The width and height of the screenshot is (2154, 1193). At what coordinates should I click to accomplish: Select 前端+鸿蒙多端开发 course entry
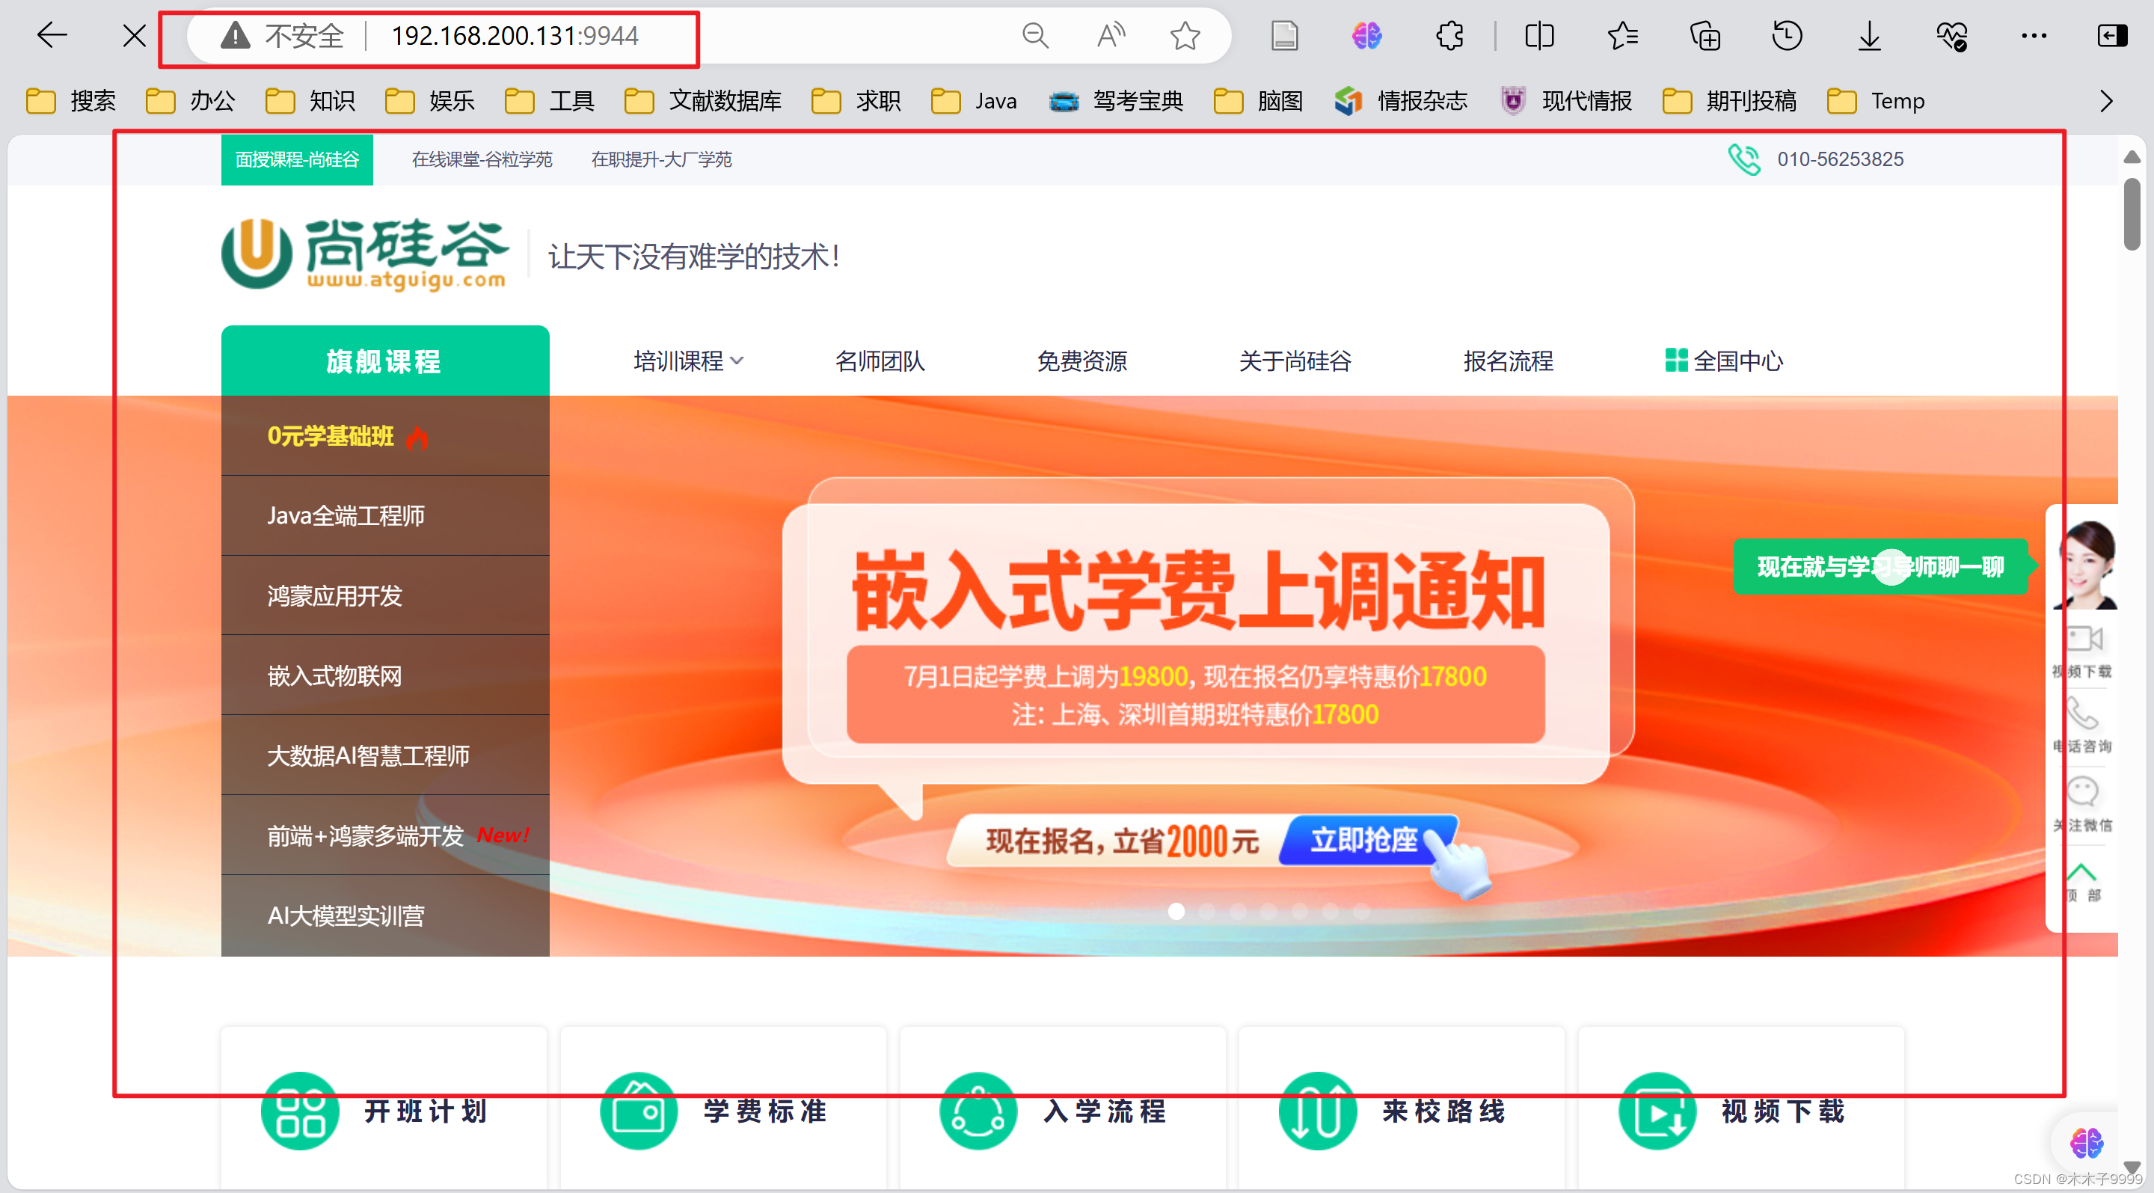point(384,835)
